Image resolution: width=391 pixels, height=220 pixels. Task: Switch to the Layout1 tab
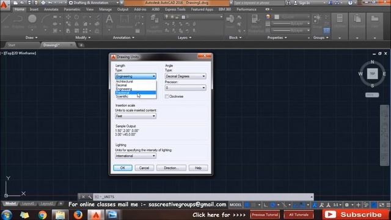click(28, 204)
